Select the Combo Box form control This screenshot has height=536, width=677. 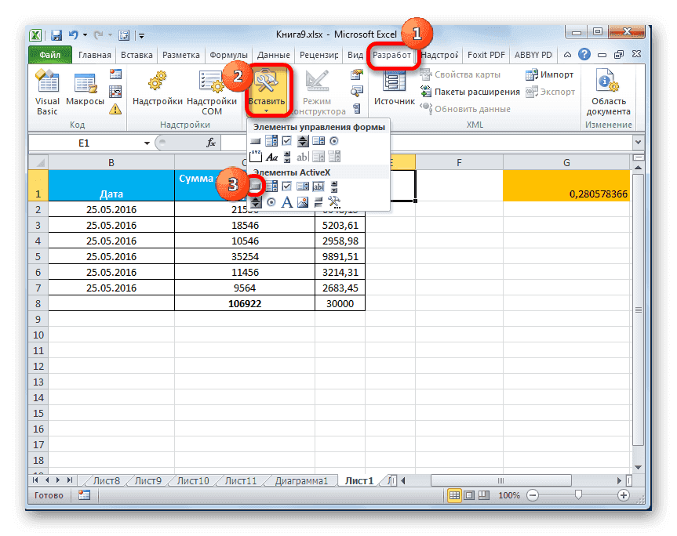(x=271, y=139)
